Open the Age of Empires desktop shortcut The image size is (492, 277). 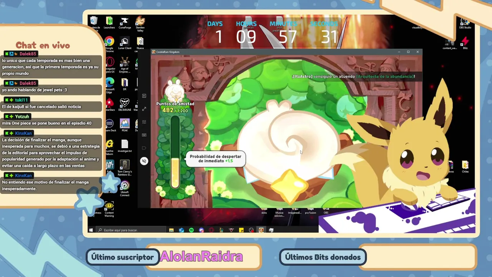pos(125,65)
